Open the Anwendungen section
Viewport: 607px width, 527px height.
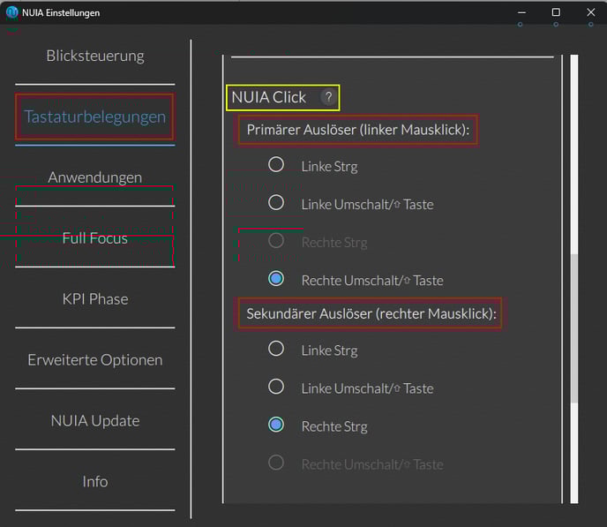click(95, 177)
